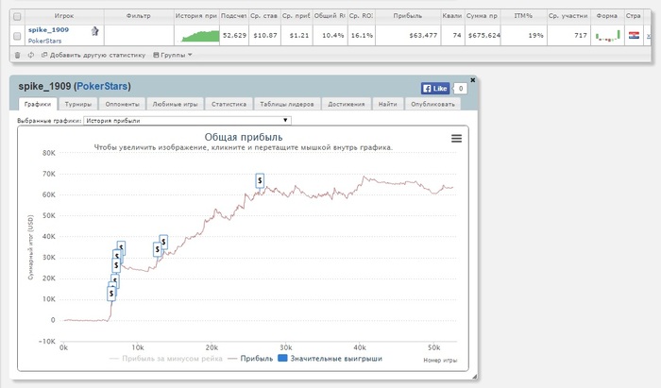661x388 pixels.
Task: Click the PokerStars link under spike_1909 in table
Action: pos(44,41)
